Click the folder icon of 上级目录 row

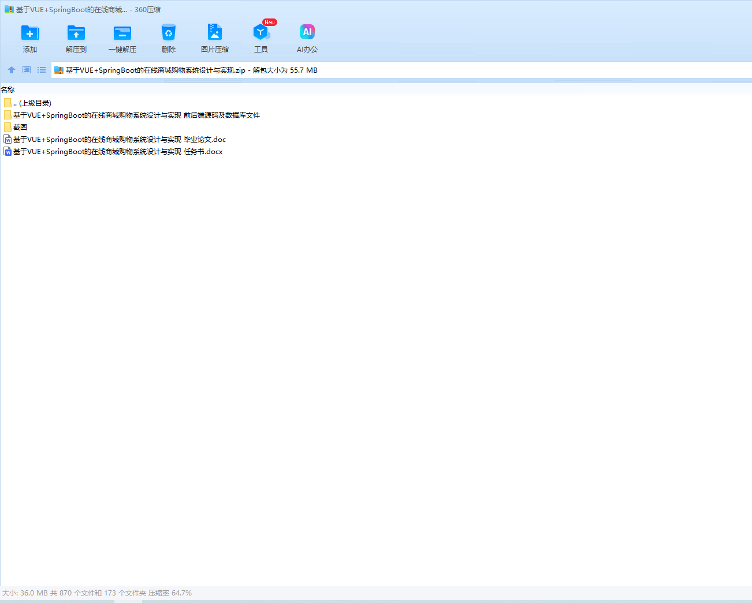pyautogui.click(x=8, y=103)
